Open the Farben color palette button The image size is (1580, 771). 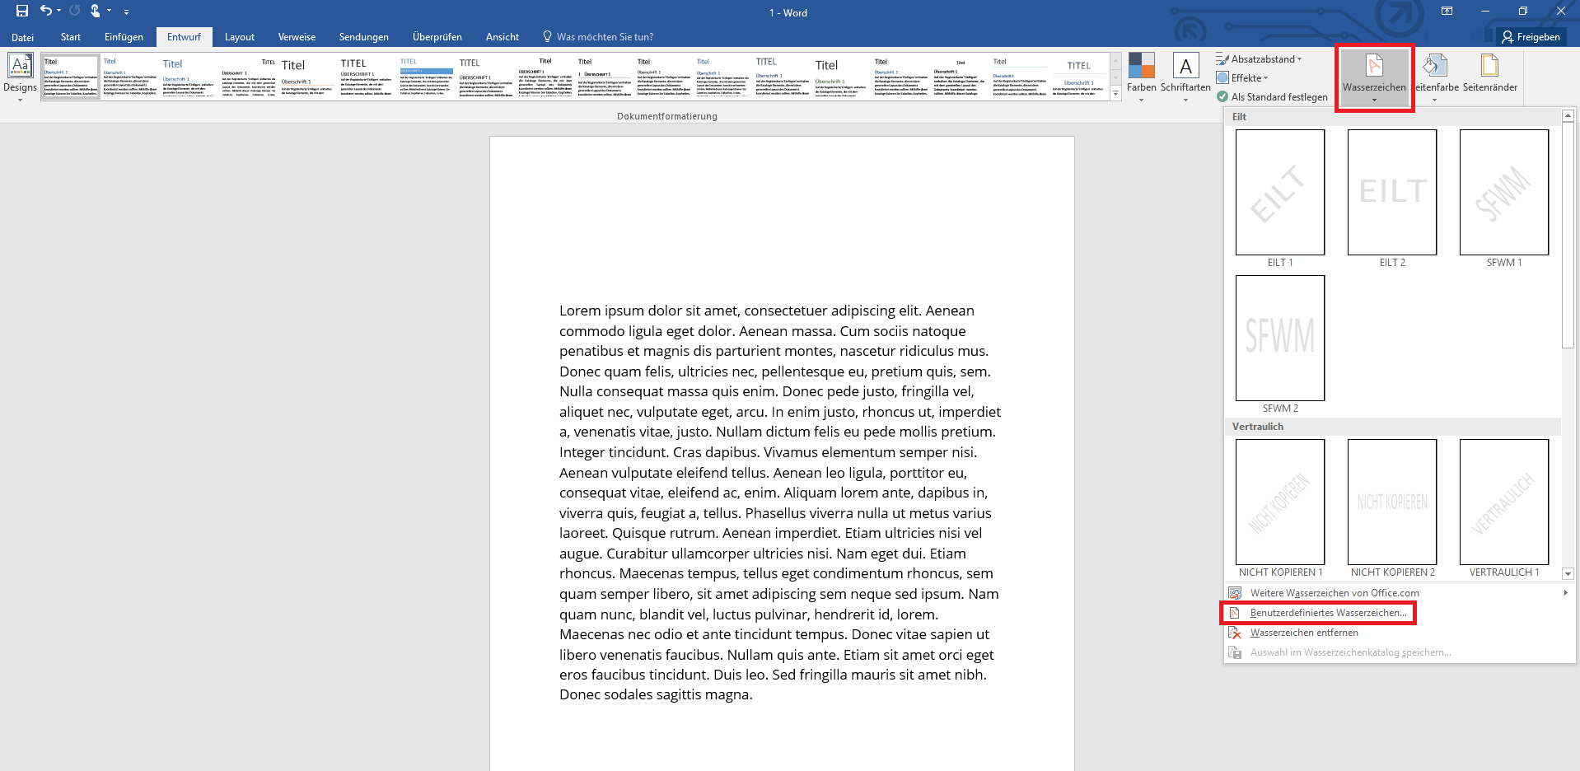pyautogui.click(x=1141, y=76)
